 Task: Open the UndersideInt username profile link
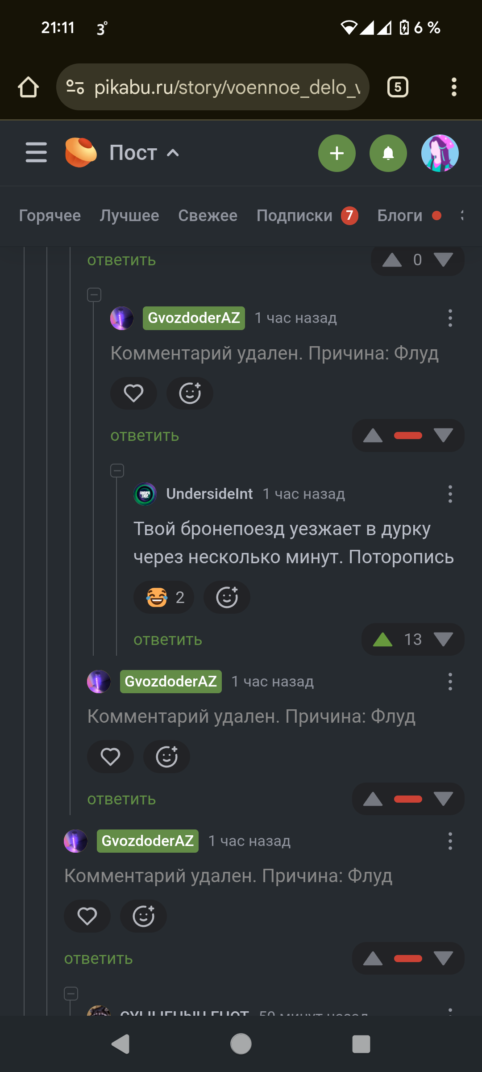[209, 494]
